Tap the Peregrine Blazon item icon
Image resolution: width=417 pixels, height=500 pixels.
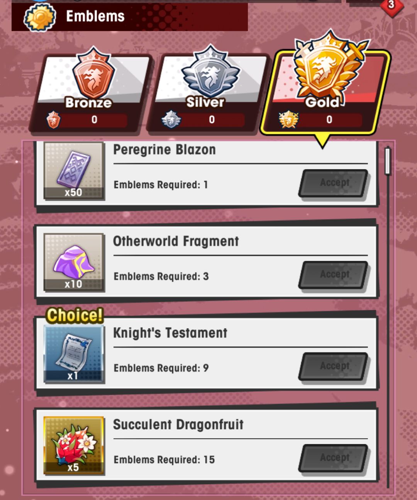click(x=74, y=170)
